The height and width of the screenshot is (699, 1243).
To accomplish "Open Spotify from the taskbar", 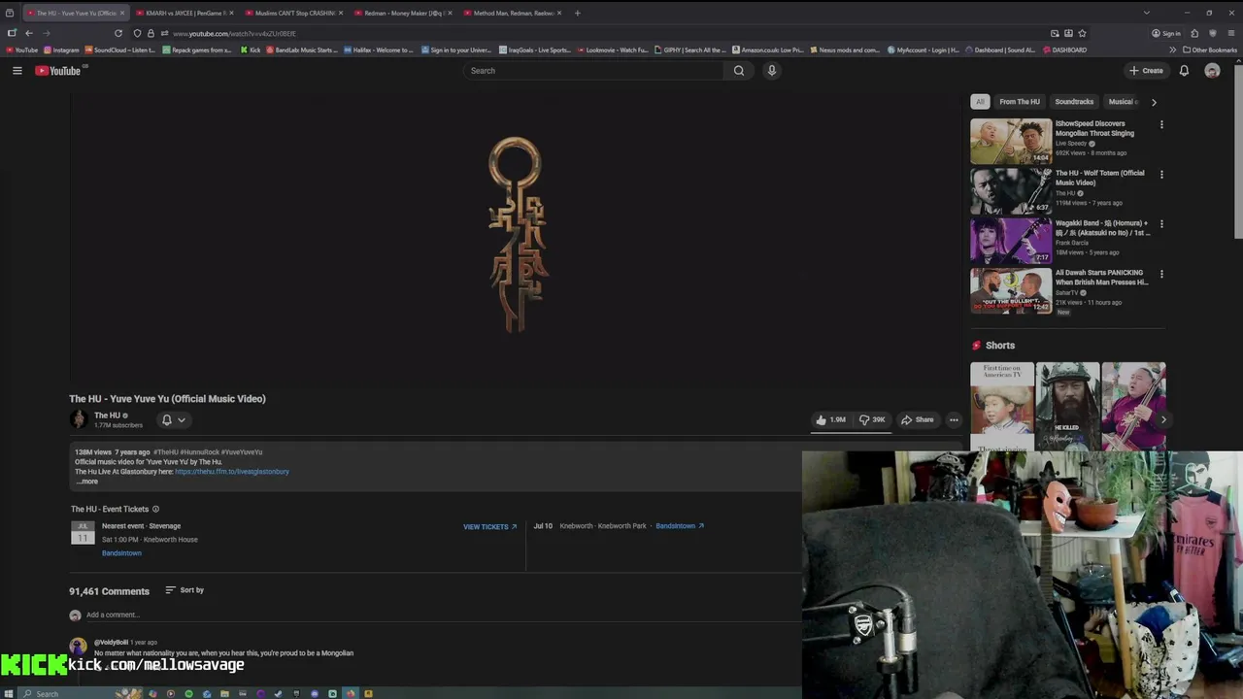I will click(189, 693).
